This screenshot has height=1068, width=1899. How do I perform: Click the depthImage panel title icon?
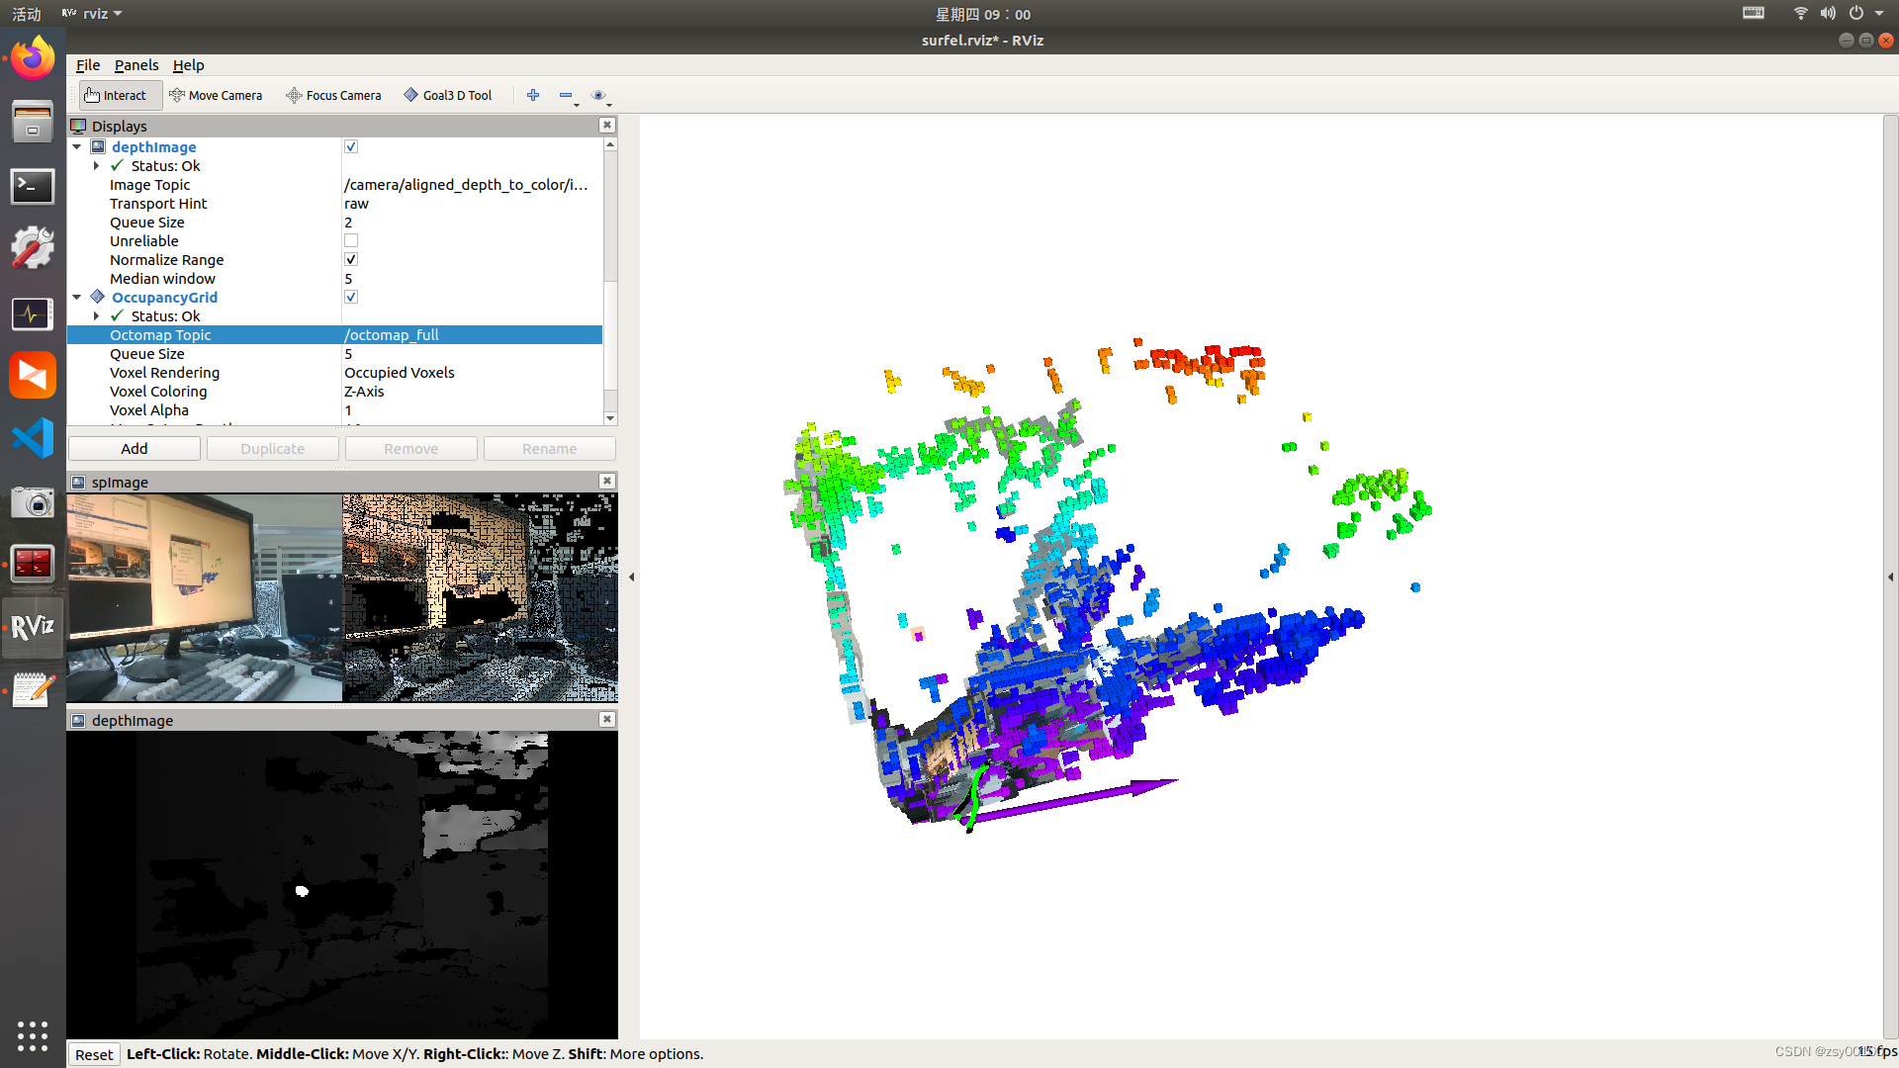click(x=78, y=720)
